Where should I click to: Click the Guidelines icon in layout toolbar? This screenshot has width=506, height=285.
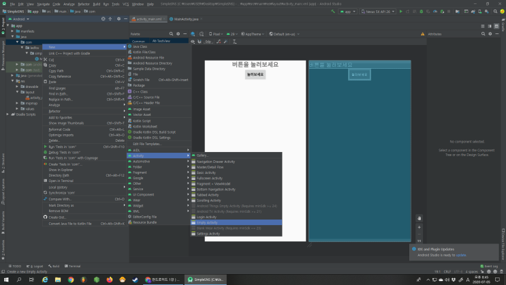tap(234, 42)
